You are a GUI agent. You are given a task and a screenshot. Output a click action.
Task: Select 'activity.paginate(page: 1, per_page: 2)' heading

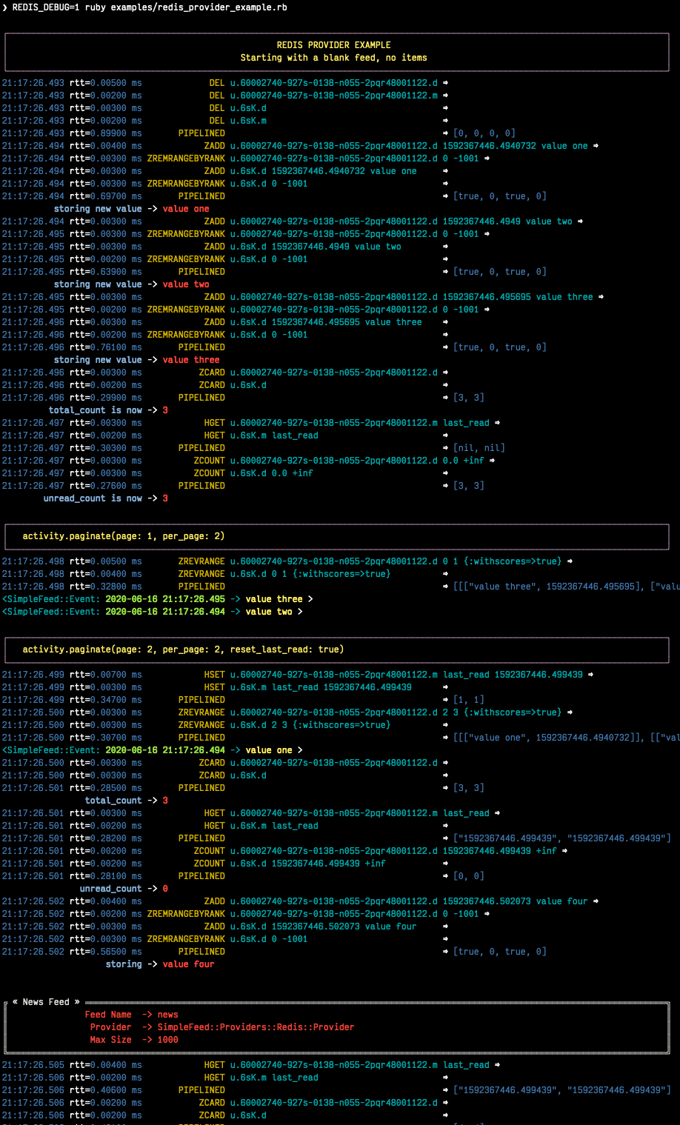point(124,536)
